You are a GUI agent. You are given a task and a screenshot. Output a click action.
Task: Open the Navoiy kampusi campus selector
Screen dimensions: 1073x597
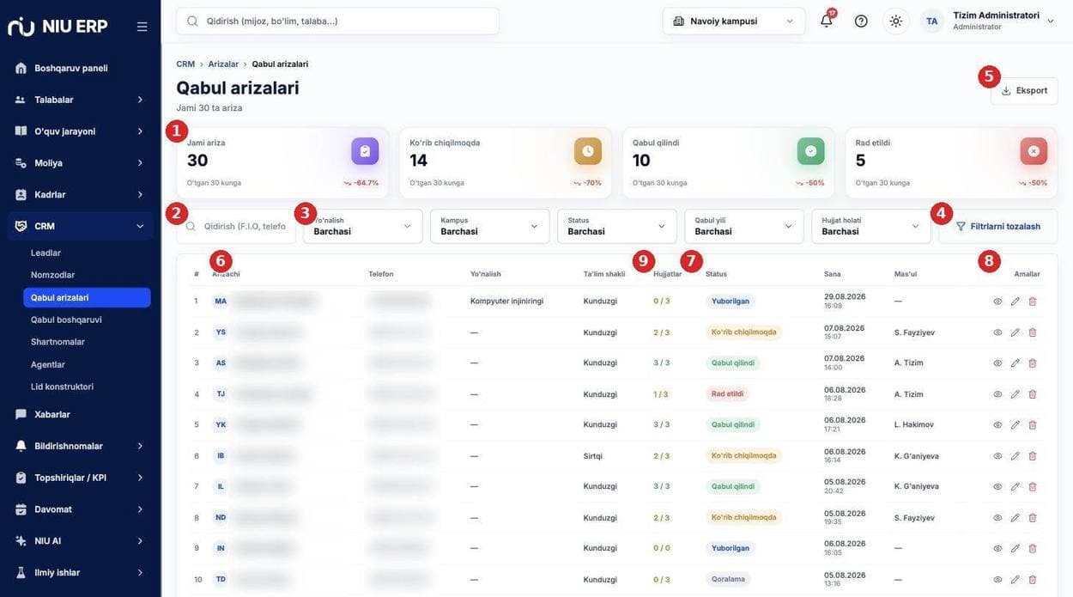(734, 21)
